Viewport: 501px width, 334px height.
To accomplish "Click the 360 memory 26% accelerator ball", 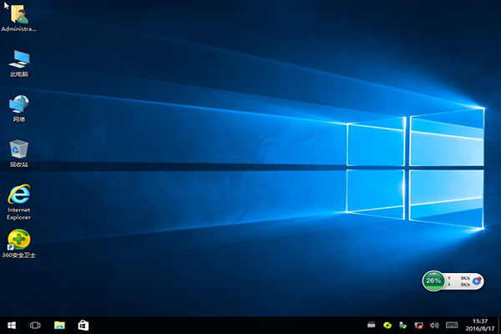I will pos(433,281).
